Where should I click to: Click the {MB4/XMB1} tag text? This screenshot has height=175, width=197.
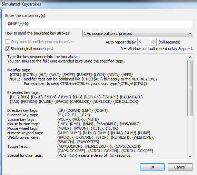(x=107, y=124)
